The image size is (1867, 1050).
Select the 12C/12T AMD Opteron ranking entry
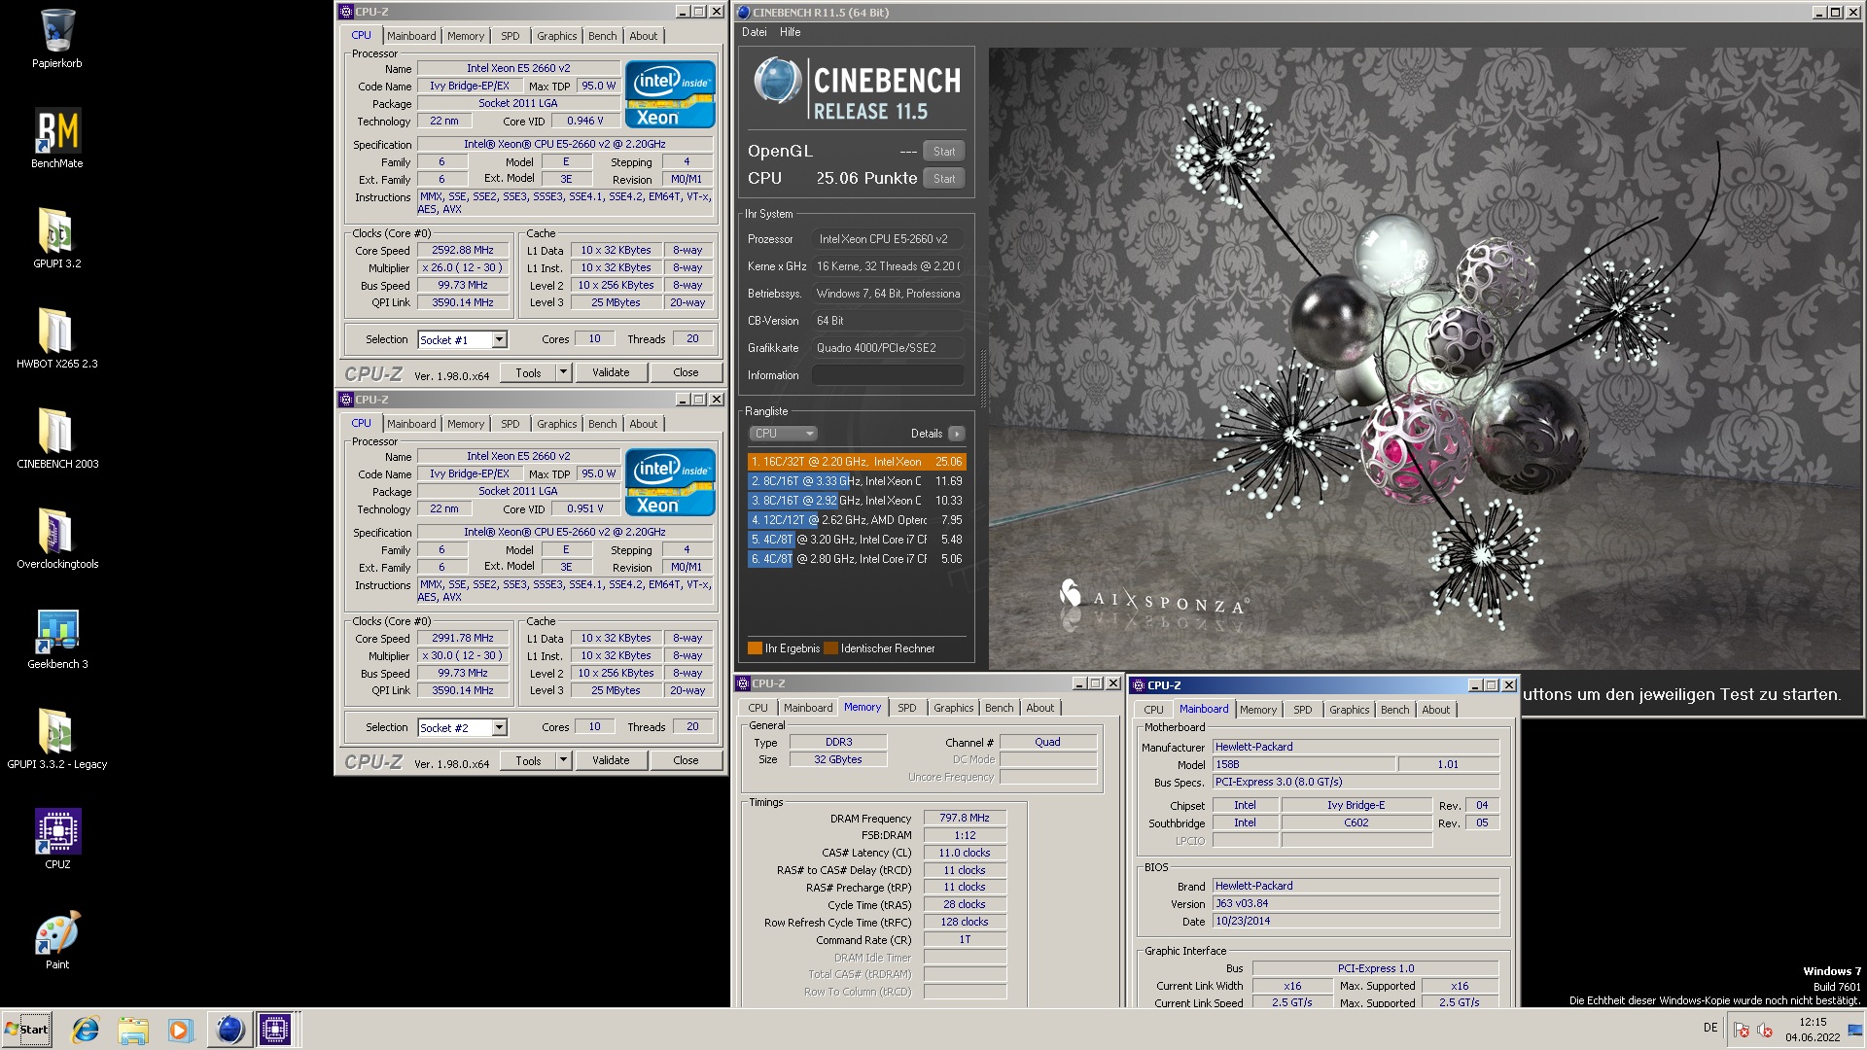857,520
